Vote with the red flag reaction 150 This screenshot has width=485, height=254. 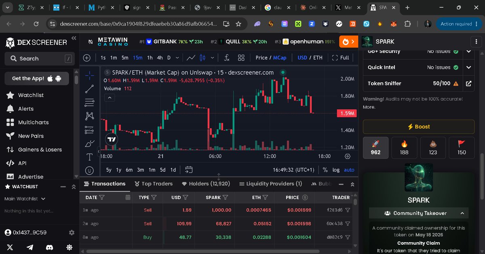(462, 148)
